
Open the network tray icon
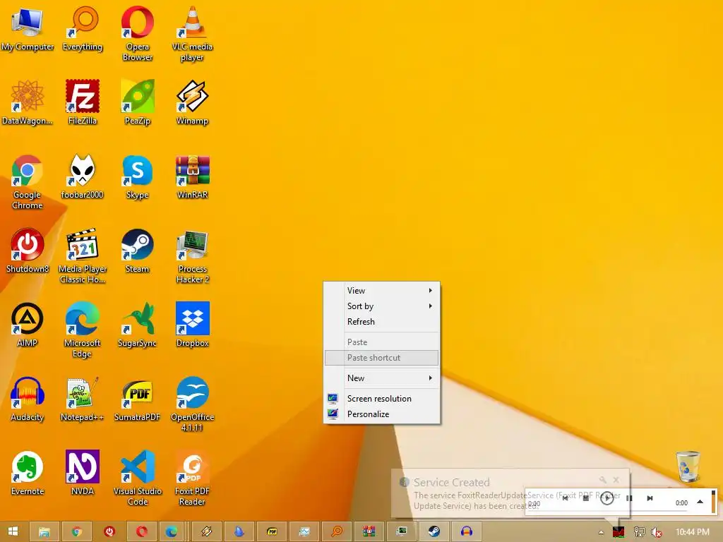coord(639,532)
